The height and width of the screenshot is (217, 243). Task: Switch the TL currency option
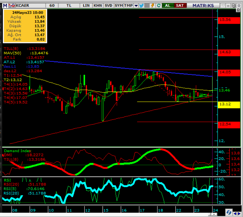69,6
